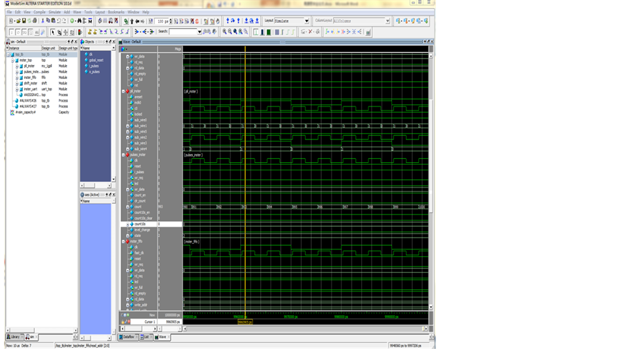Expand the pll_inster module in instance tree
Screen dimensions: 620x349
point(16,66)
